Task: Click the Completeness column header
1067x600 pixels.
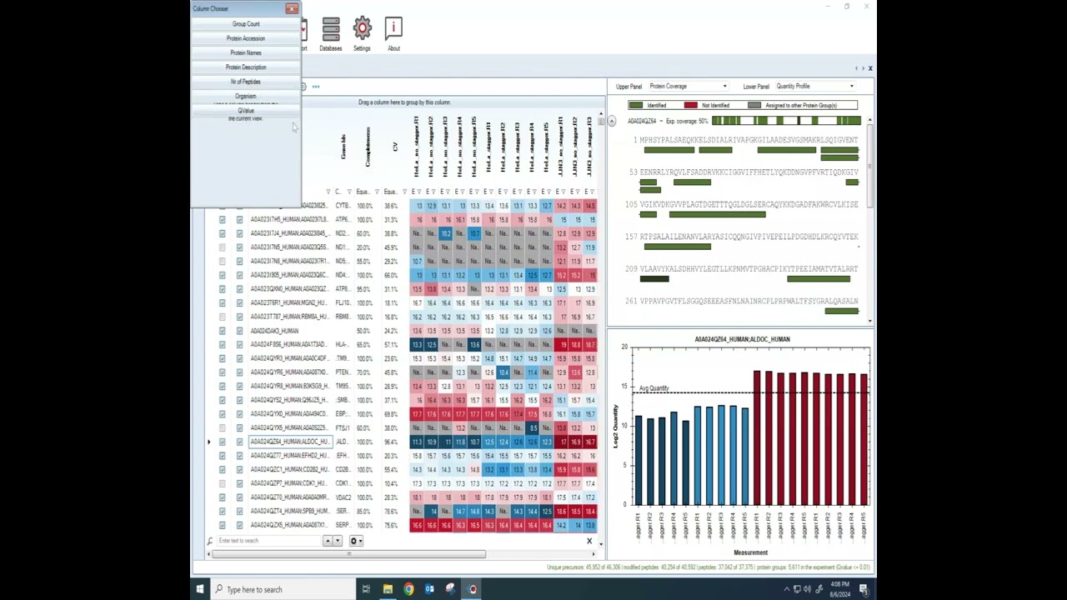Action: point(368,147)
